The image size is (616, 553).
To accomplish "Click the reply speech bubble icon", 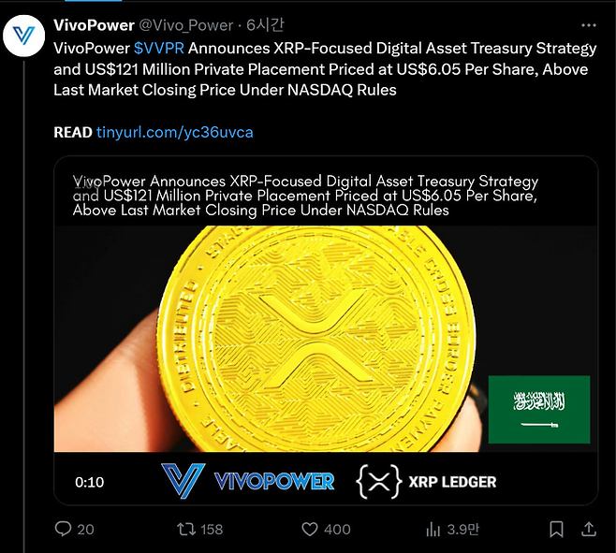I will [x=64, y=529].
